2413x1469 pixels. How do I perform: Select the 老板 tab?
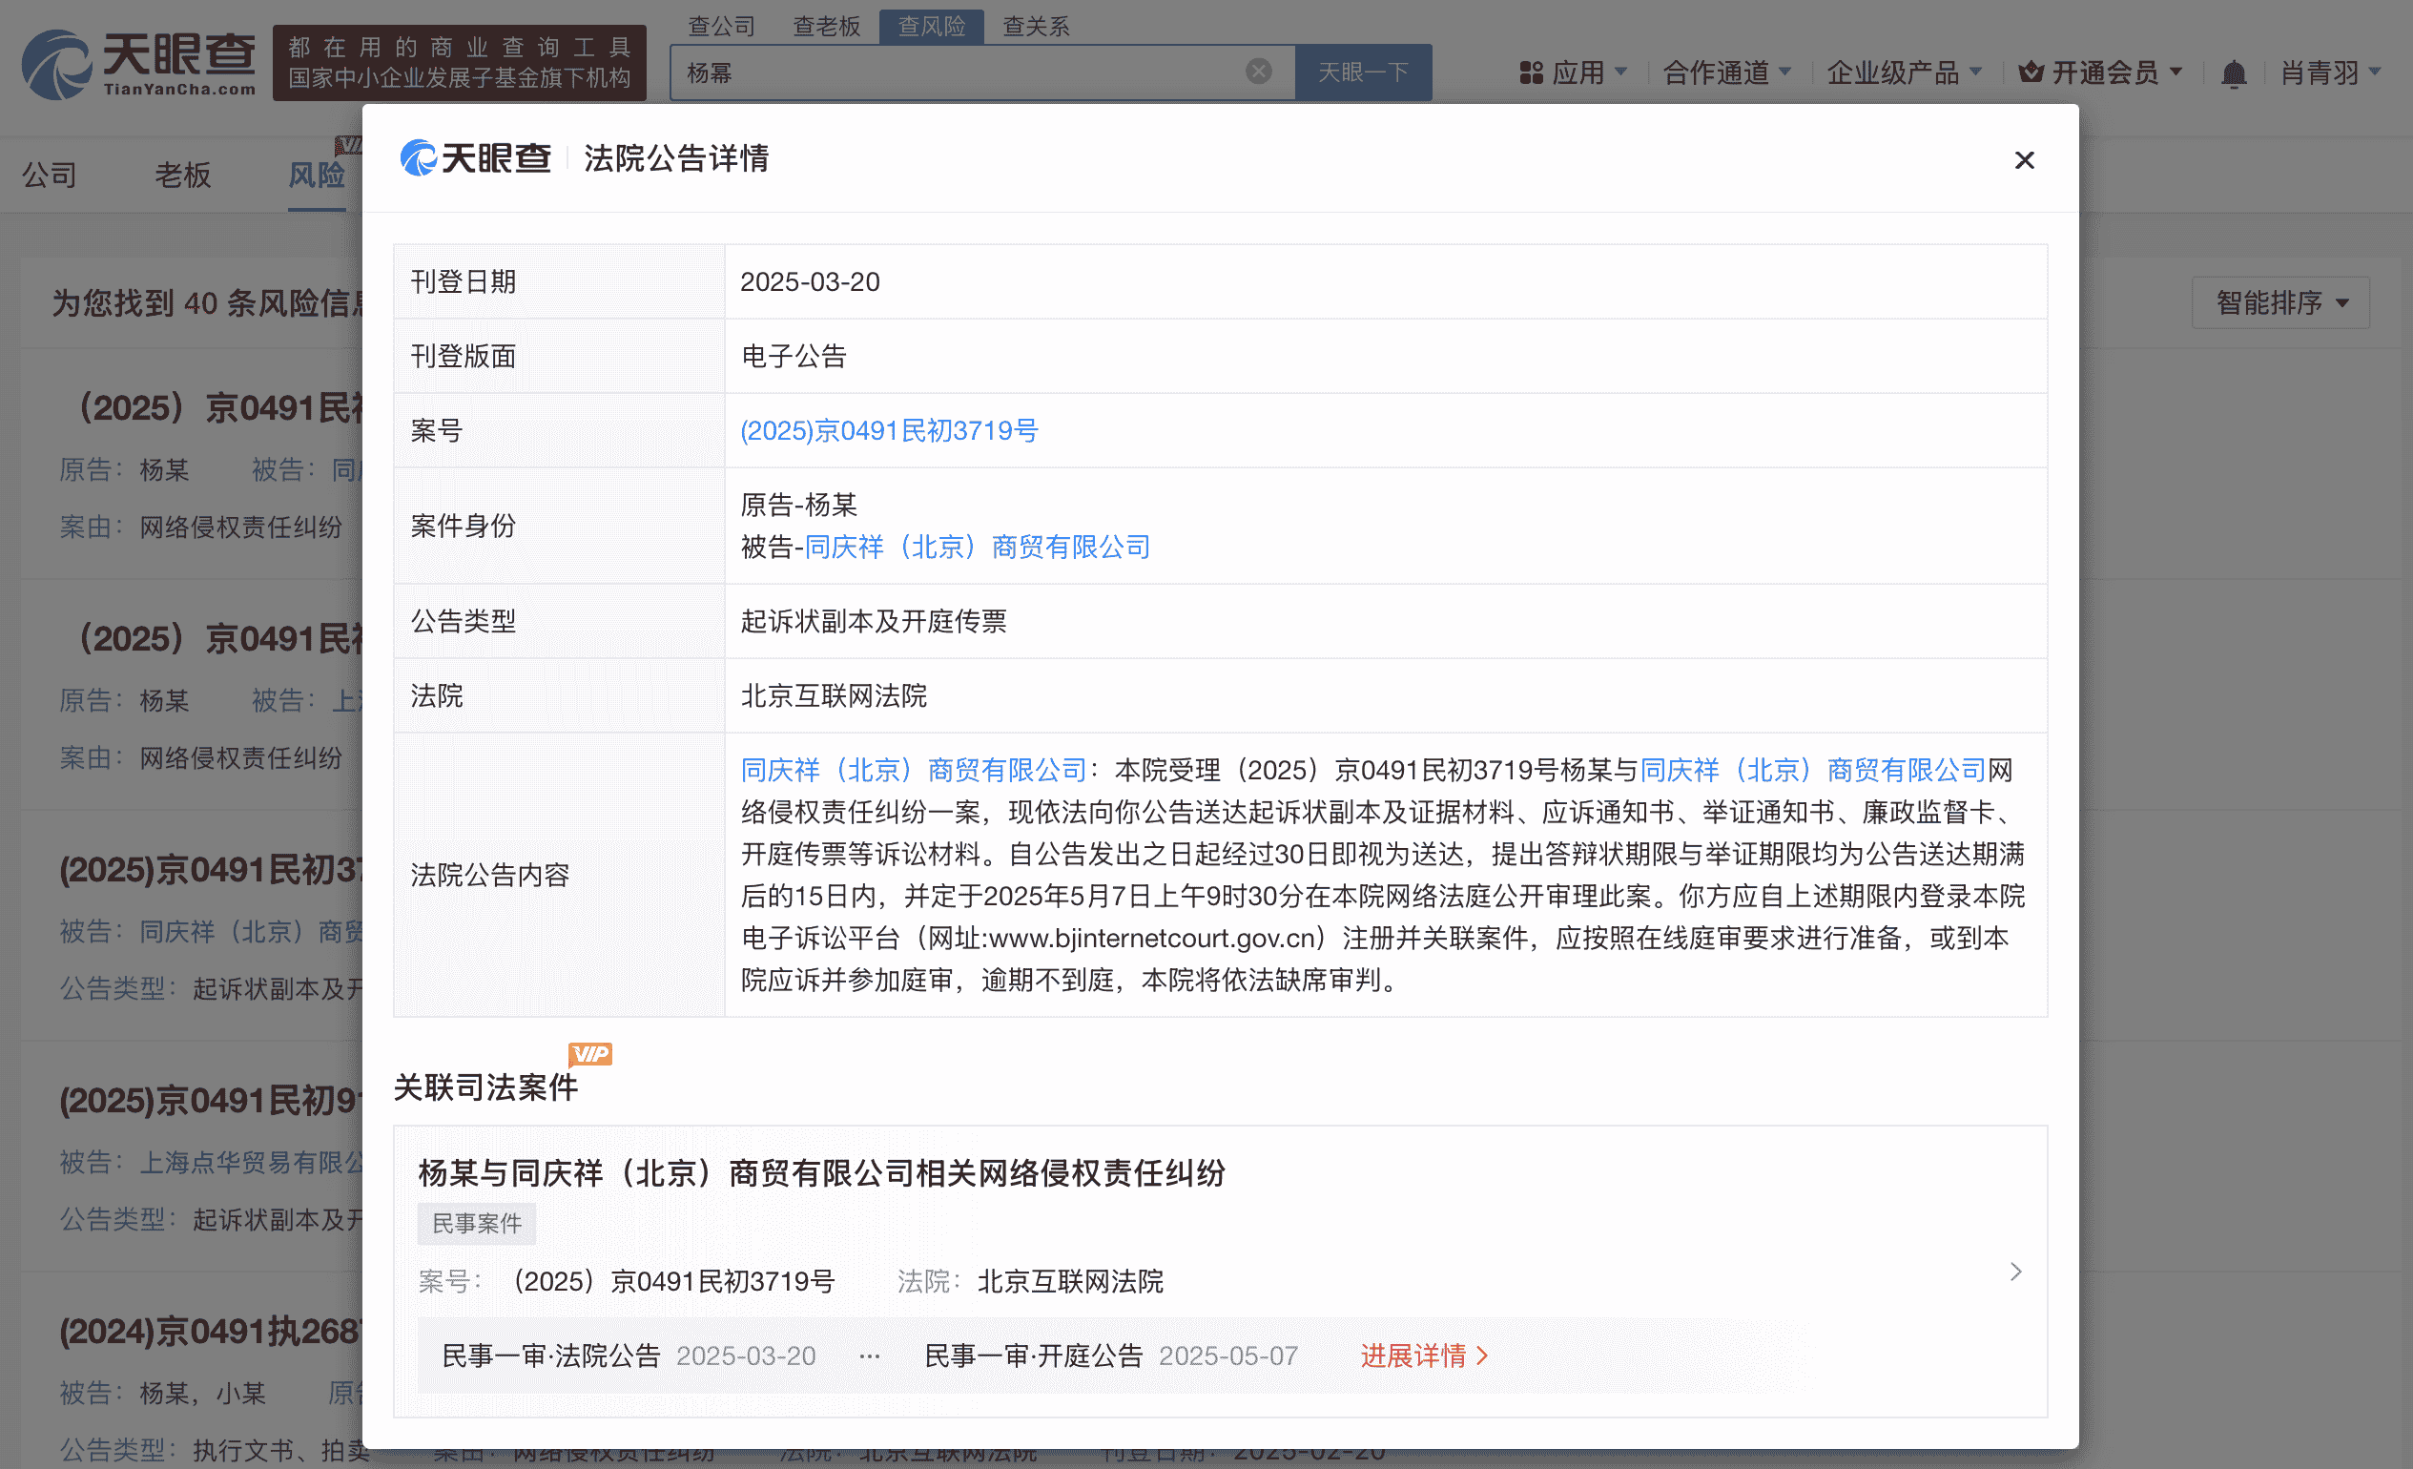(x=182, y=175)
